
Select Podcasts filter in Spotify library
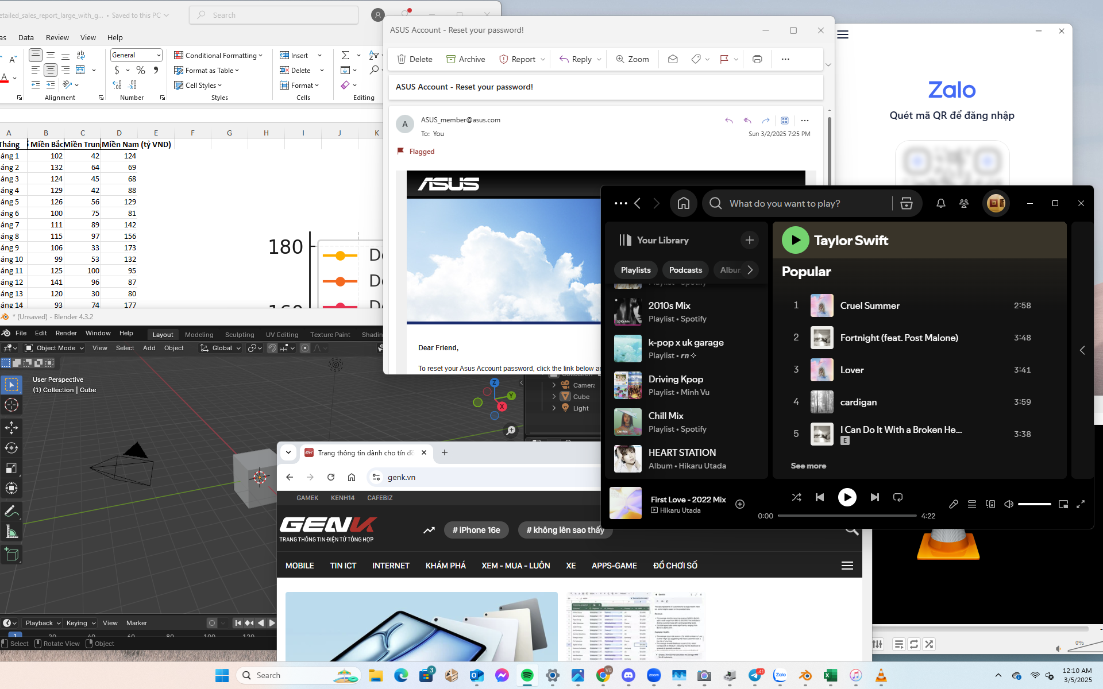coord(685,270)
